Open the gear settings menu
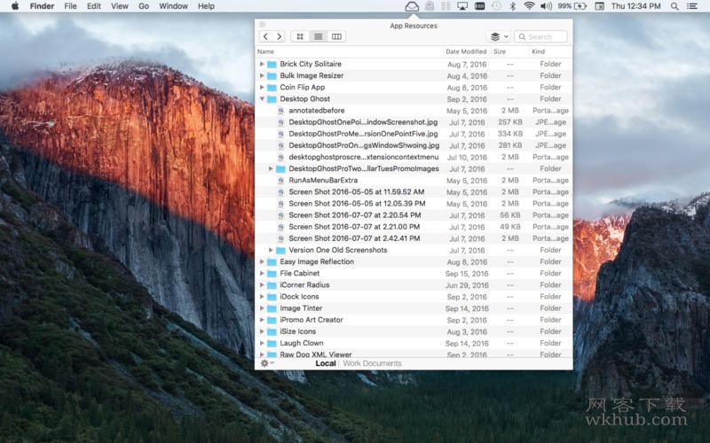This screenshot has width=710, height=443. point(267,363)
